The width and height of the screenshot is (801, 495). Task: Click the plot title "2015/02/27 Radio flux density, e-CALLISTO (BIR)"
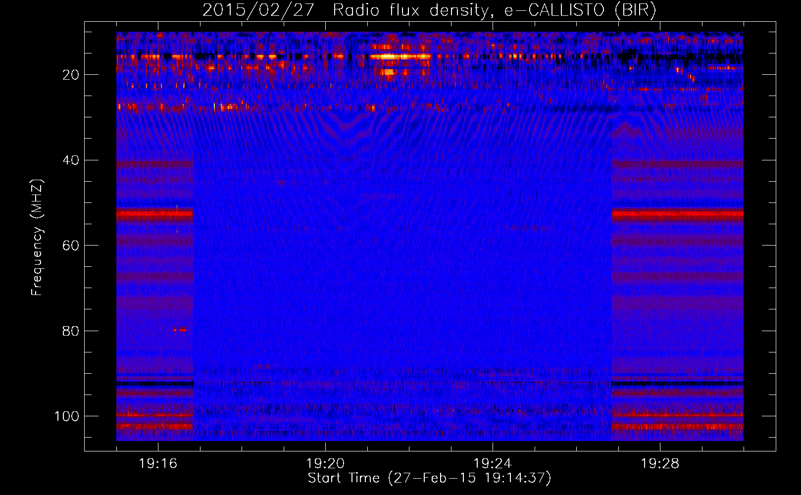pyautogui.click(x=429, y=10)
